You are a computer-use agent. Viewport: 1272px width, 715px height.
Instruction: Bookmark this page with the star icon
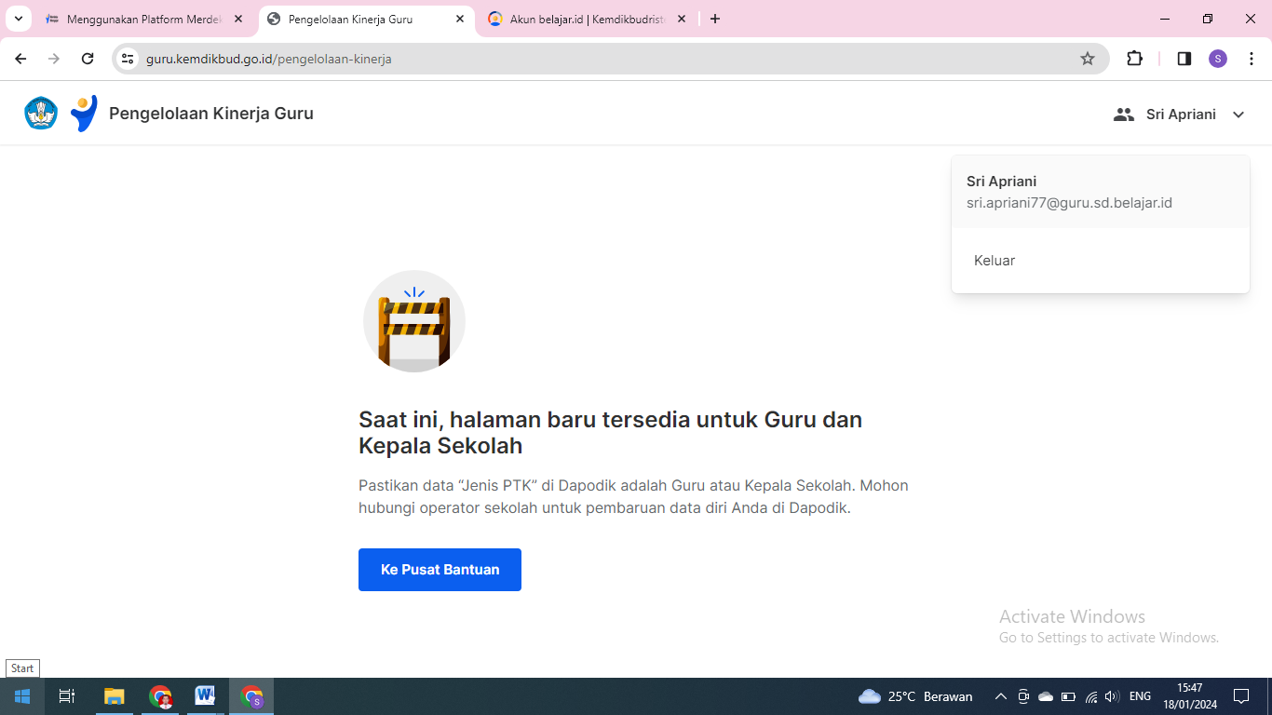1088,59
